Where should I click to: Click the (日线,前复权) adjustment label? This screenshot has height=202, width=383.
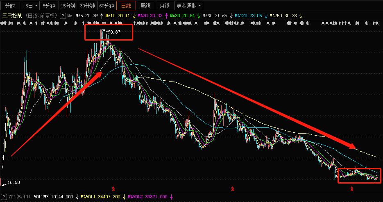[x=41, y=16]
